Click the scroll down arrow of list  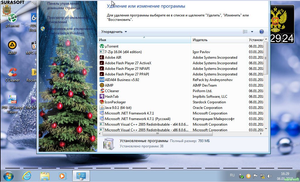(x=266, y=129)
